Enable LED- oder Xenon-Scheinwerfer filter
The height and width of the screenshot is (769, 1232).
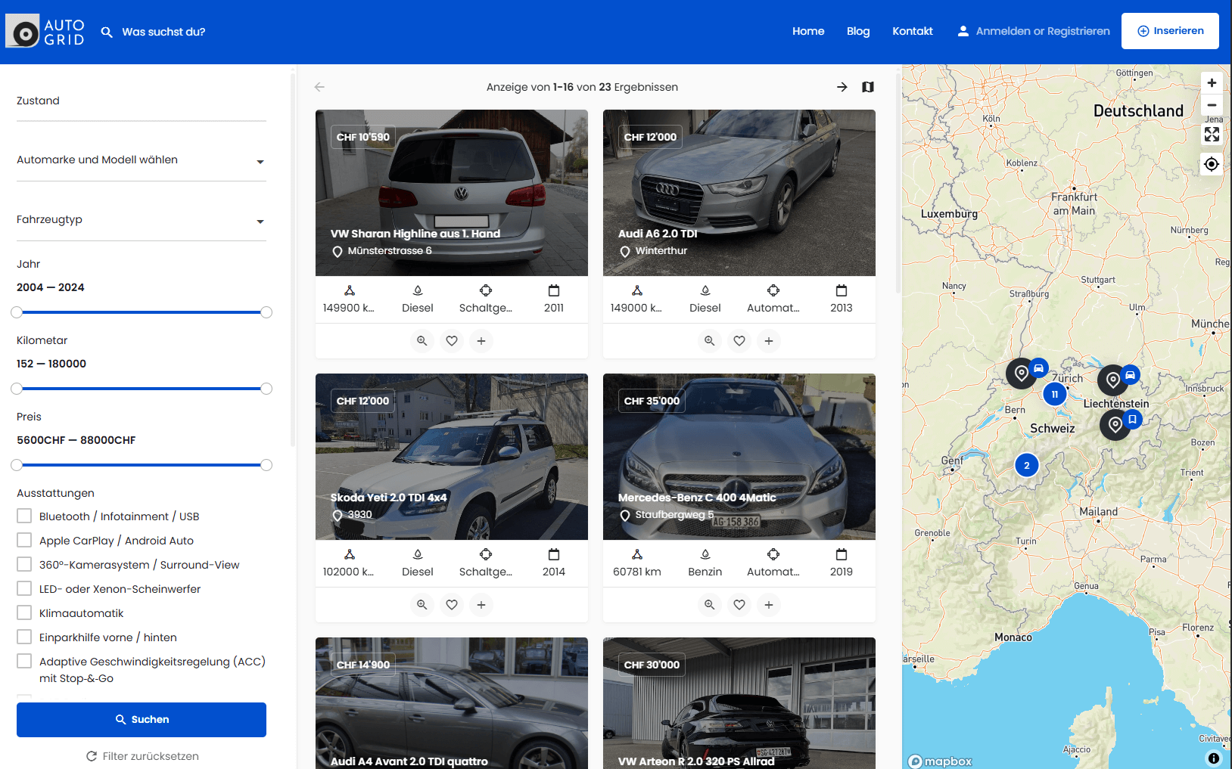pos(24,588)
